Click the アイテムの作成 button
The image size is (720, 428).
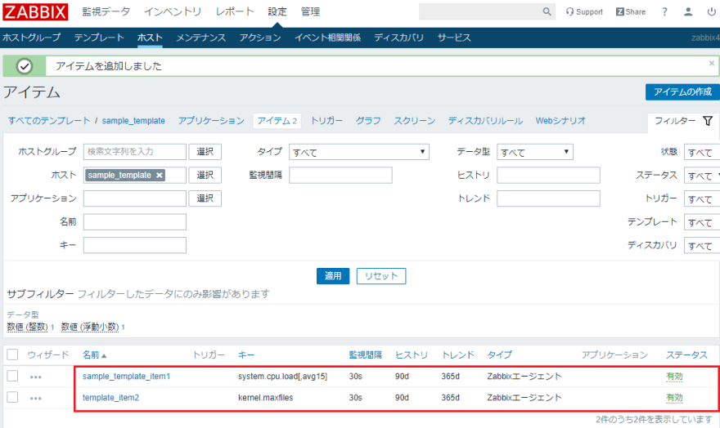[682, 91]
